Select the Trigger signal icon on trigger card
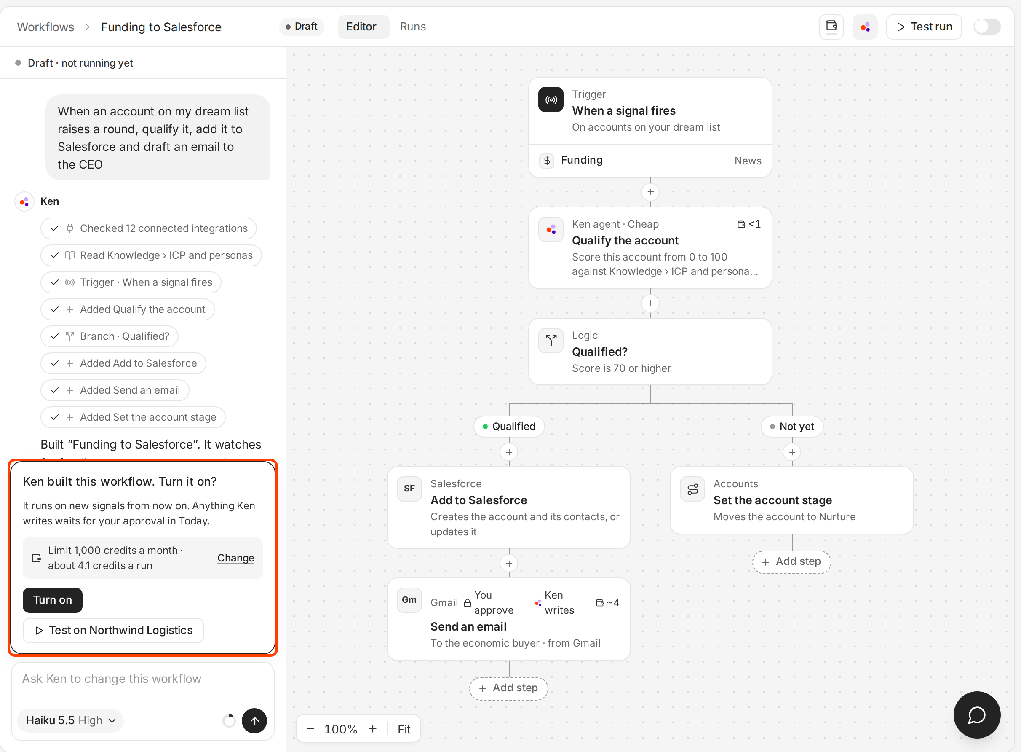1021x752 pixels. [x=551, y=99]
